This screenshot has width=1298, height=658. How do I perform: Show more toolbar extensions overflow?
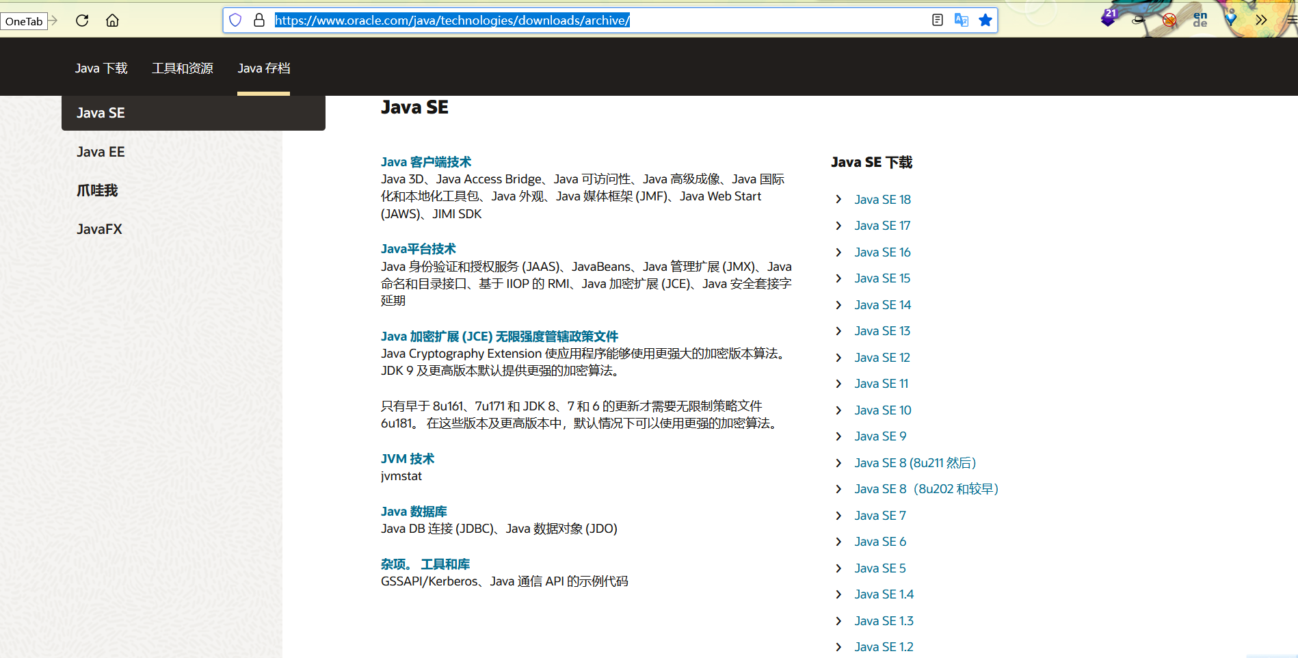point(1262,21)
